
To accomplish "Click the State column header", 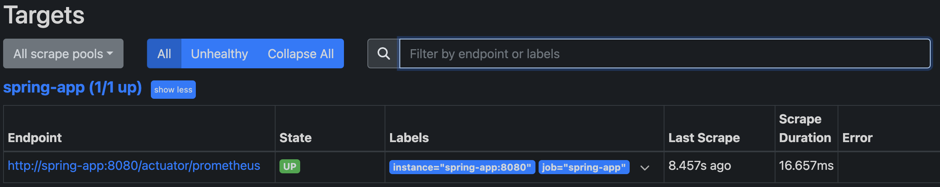I will [295, 138].
